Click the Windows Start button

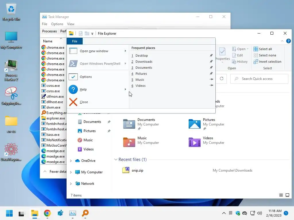click(9, 213)
